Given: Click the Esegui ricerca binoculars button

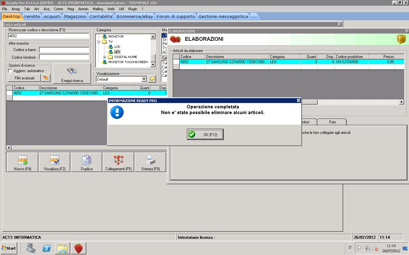Looking at the screenshot, I should click(72, 74).
